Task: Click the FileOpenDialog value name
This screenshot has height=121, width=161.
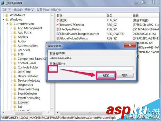Action: [70, 29]
